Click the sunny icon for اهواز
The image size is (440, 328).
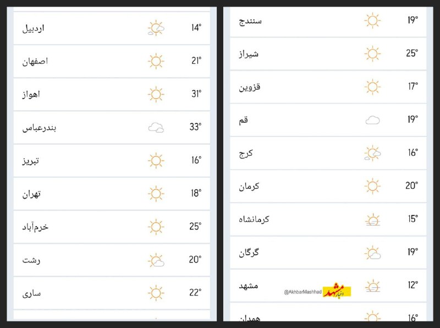point(156,95)
